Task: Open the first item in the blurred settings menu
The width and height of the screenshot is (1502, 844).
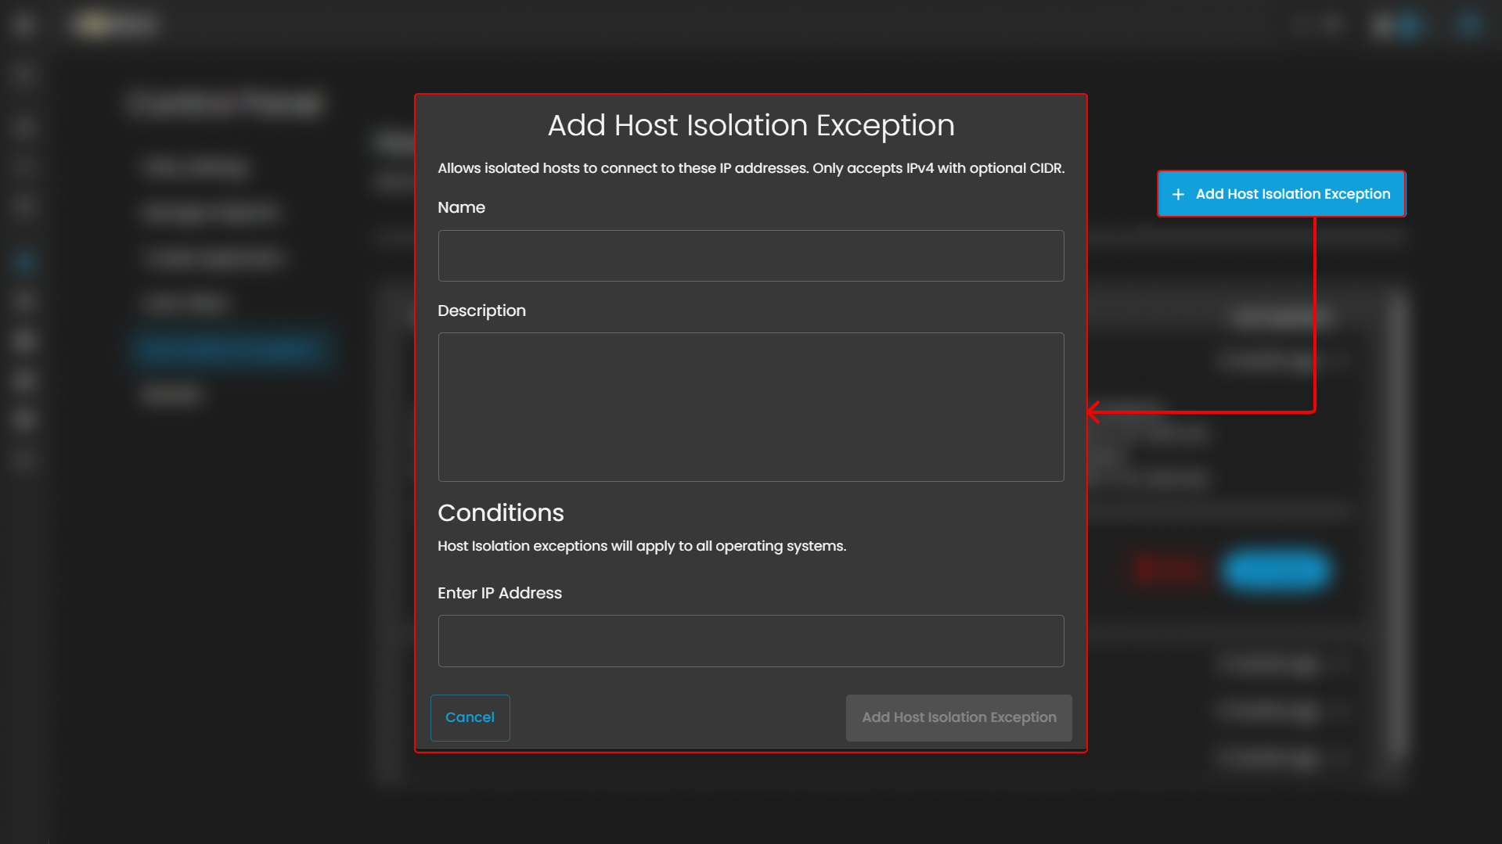Action: click(x=196, y=167)
